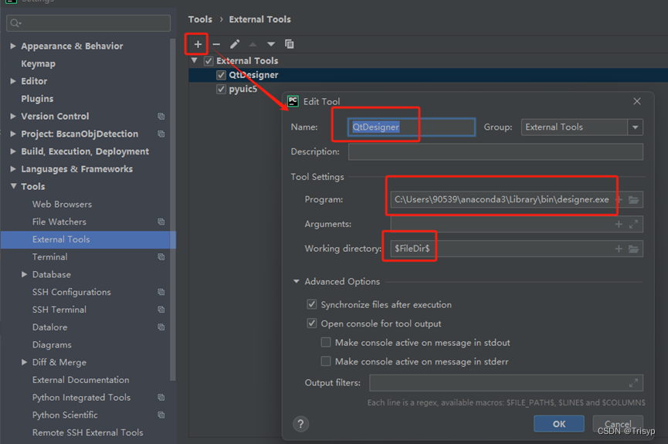Select Web Browsers under Tools
This screenshot has height=444, width=668.
point(63,204)
